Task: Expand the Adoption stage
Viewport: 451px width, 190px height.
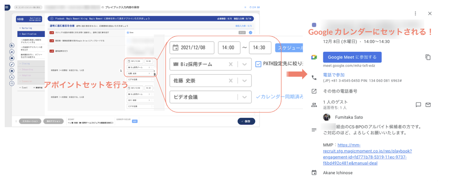Action: click(x=31, y=75)
